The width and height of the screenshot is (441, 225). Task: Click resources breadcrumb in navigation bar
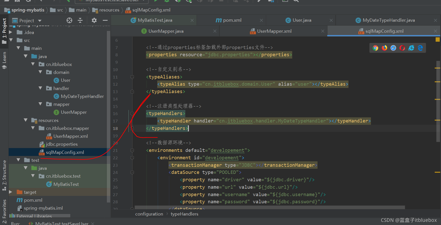106,10
